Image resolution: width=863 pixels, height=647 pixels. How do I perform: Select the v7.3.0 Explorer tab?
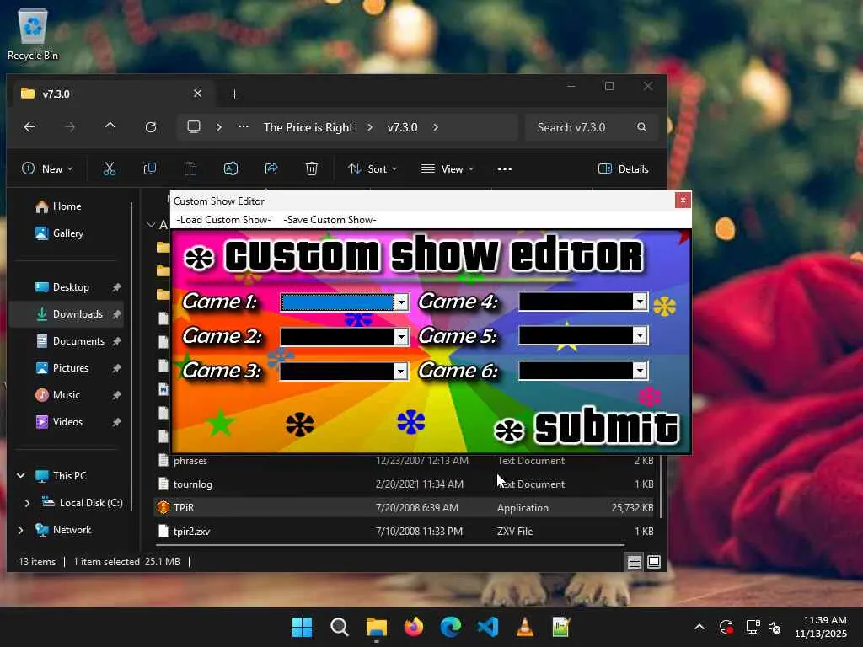click(112, 94)
